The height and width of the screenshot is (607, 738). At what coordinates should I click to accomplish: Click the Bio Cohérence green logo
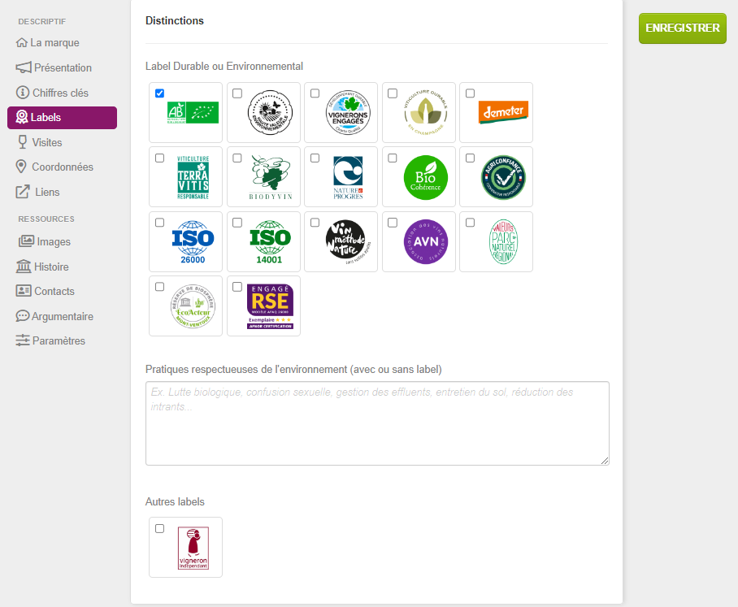tap(425, 177)
